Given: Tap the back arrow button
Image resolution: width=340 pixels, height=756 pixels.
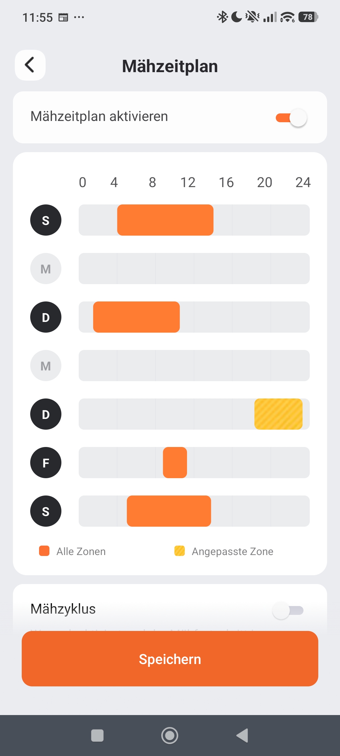Looking at the screenshot, I should [x=30, y=65].
